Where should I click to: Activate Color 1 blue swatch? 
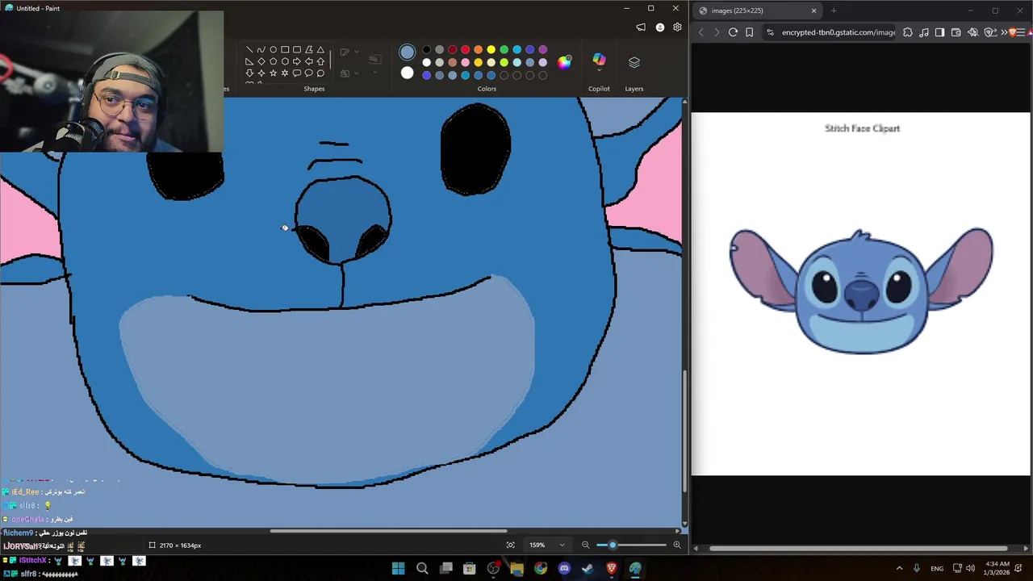[407, 52]
